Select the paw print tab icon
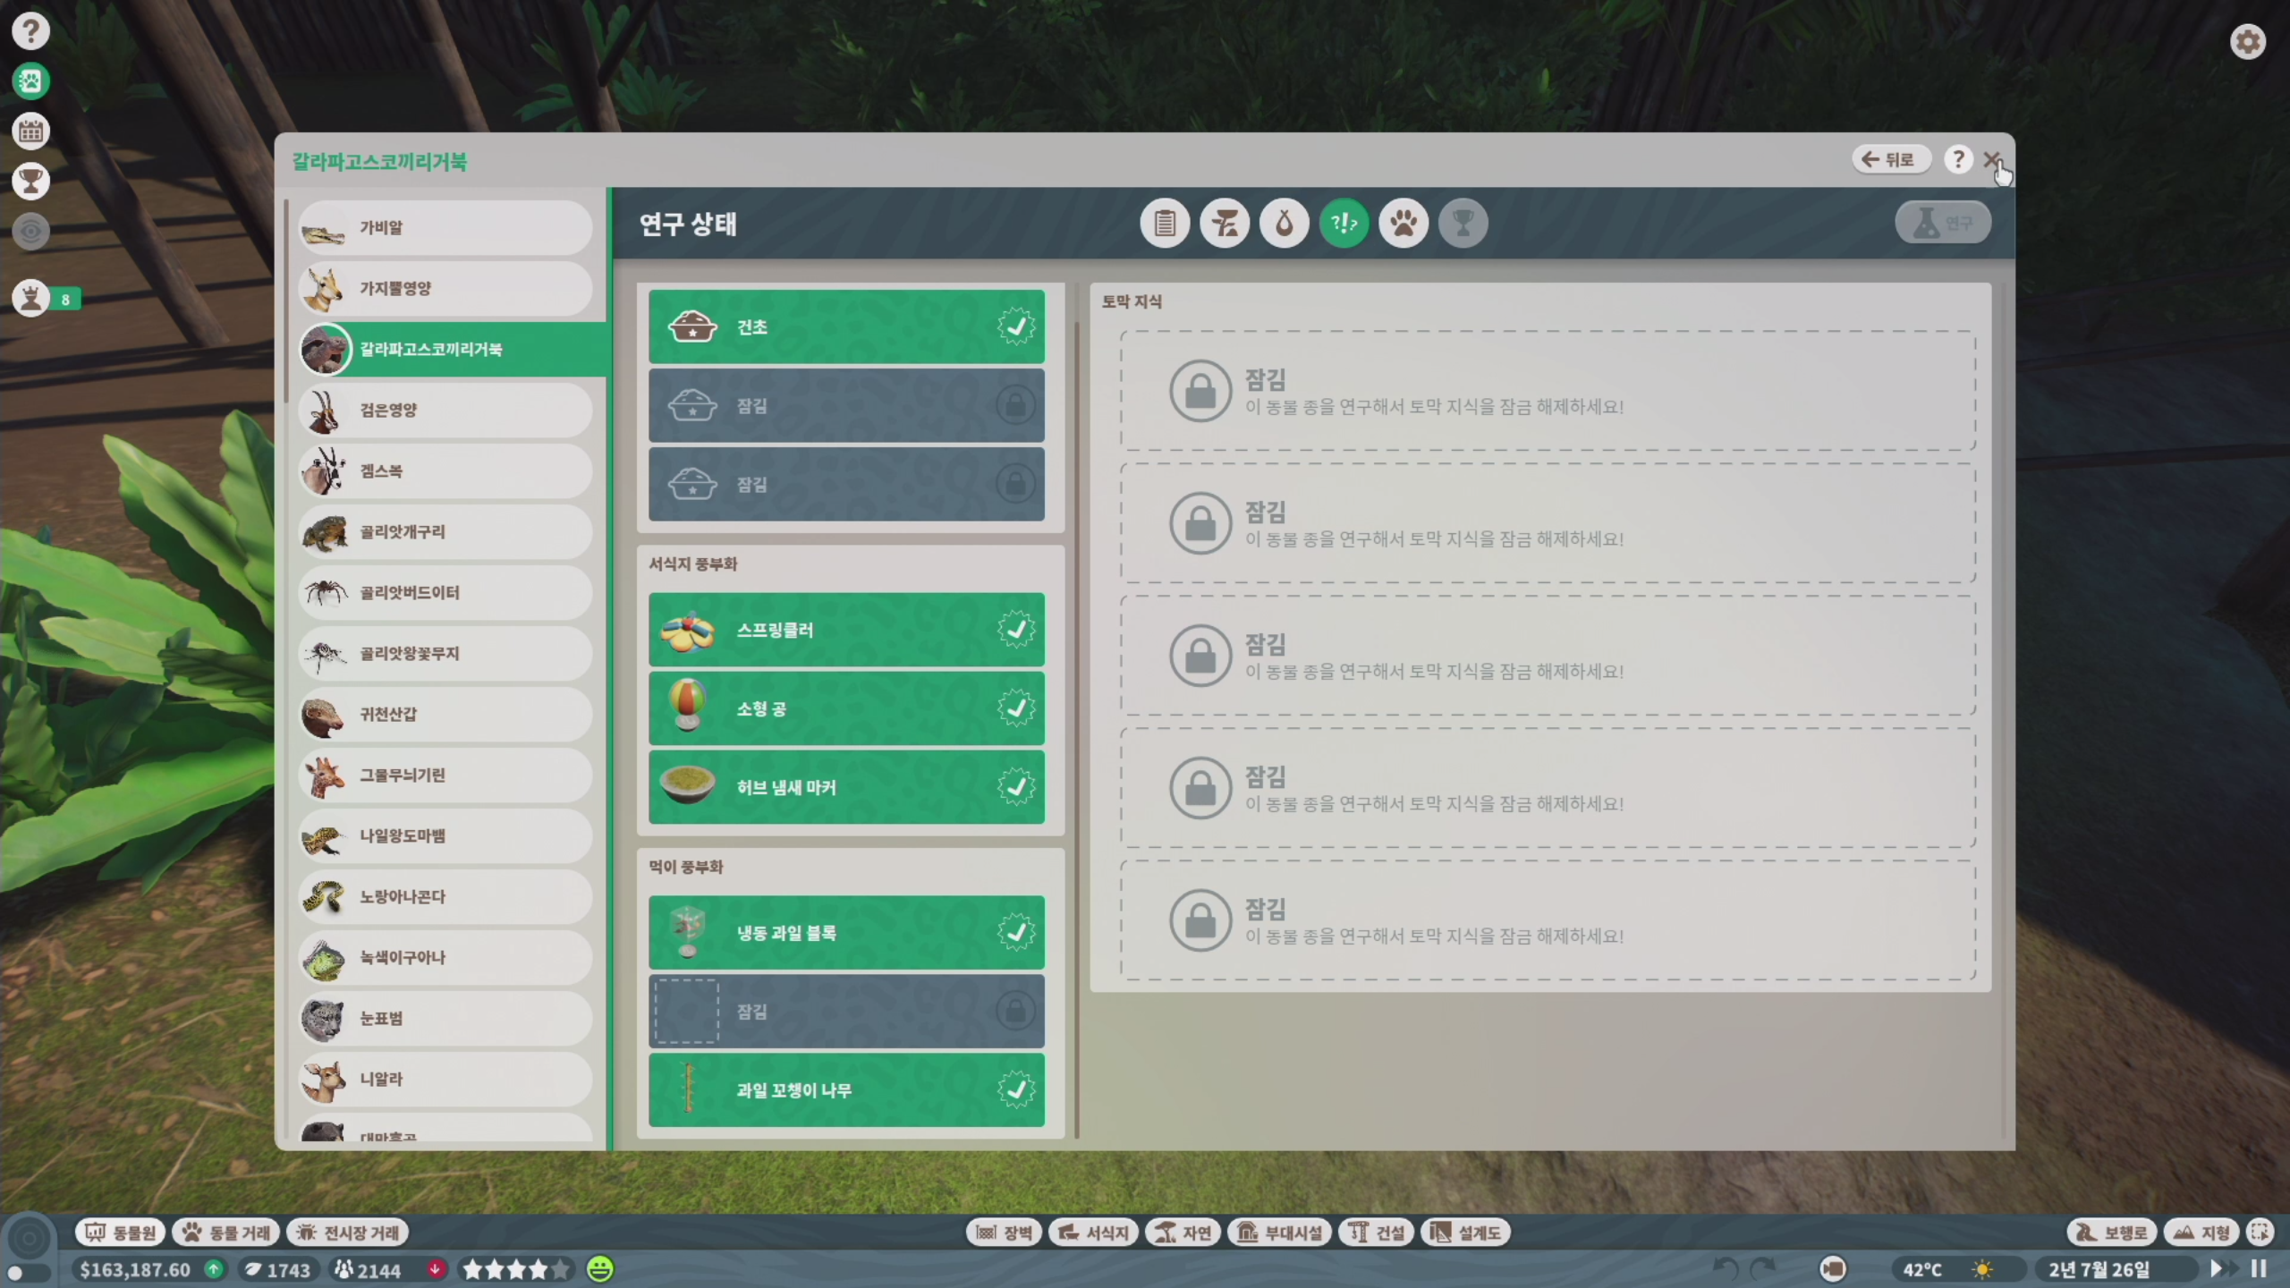Viewport: 2290px width, 1288px height. [1403, 223]
